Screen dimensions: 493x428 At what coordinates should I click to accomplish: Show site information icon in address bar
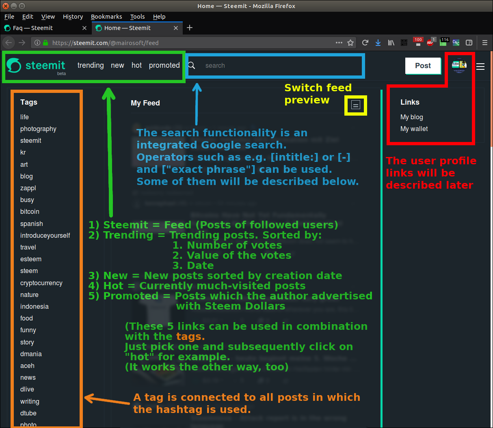tap(37, 43)
